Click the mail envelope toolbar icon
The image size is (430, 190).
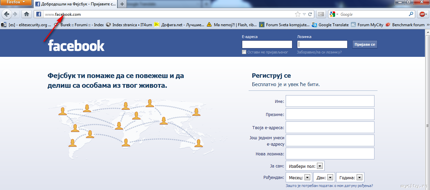(321, 14)
